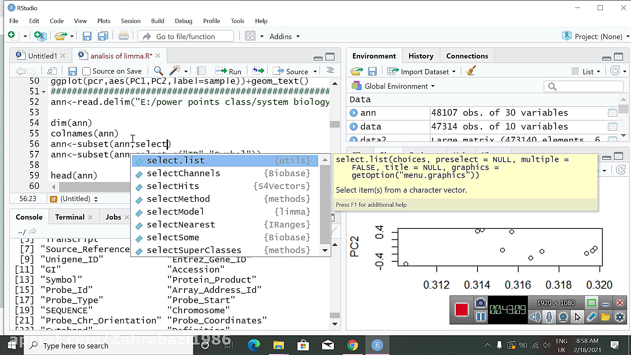Create a new file via the green plus icon
The width and height of the screenshot is (631, 355).
point(12,35)
